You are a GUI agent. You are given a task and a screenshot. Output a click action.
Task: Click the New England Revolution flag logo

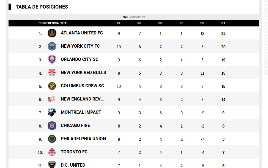click(x=52, y=99)
